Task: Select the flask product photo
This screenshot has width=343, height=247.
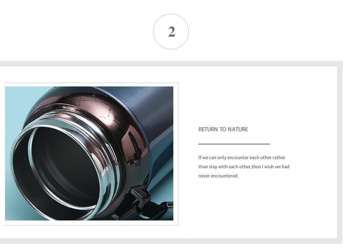Action: (x=89, y=153)
